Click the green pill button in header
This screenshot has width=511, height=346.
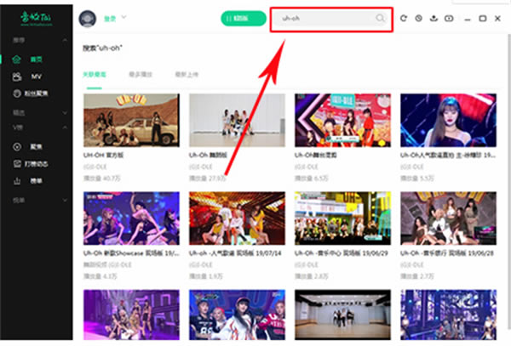click(x=244, y=18)
